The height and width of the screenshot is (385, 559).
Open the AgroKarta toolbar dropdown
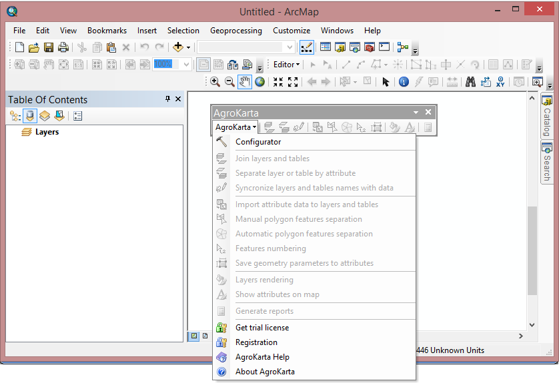pyautogui.click(x=235, y=127)
